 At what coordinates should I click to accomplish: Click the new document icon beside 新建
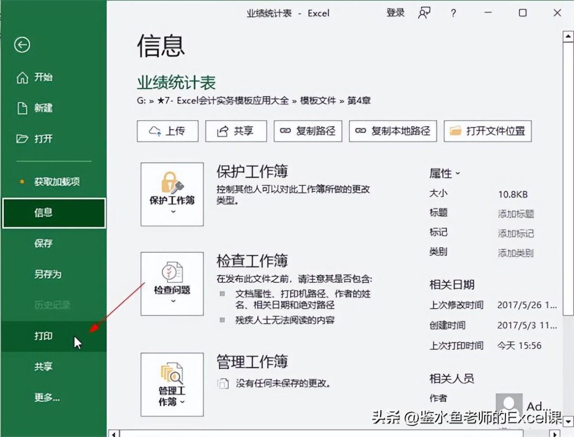coord(22,108)
